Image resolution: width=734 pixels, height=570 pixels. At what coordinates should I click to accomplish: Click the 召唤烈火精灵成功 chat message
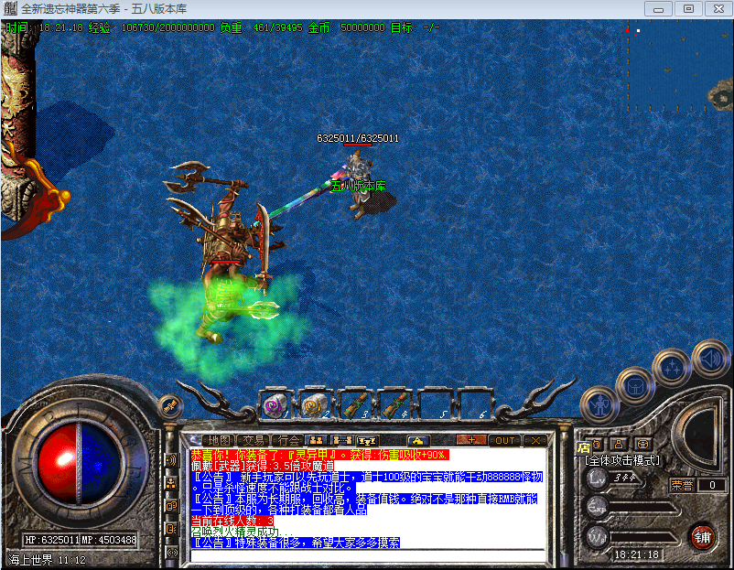243,532
